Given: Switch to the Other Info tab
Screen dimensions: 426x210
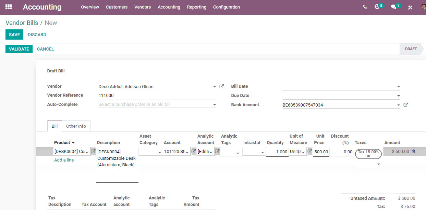Looking at the screenshot, I should pyautogui.click(x=76, y=126).
